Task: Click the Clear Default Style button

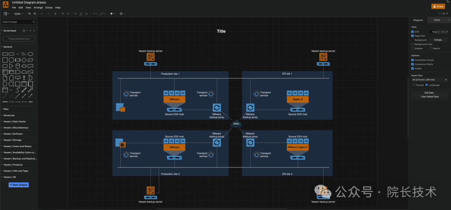Action: [430, 97]
